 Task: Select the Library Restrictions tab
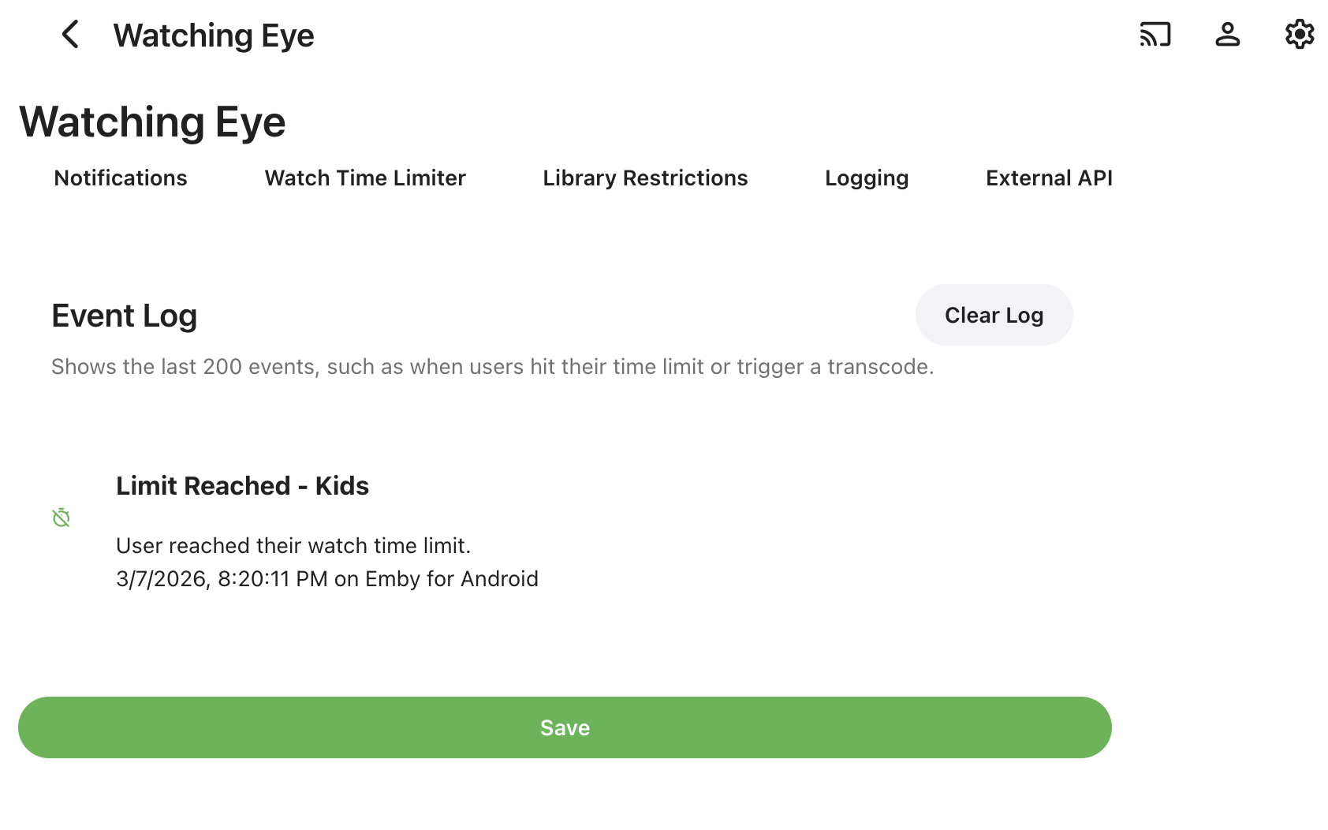tap(645, 178)
